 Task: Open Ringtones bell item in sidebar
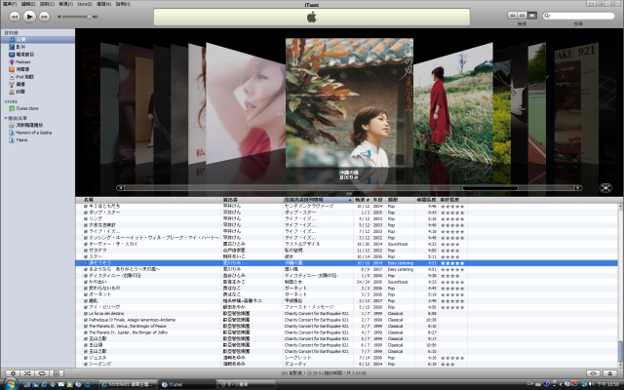(x=37, y=92)
